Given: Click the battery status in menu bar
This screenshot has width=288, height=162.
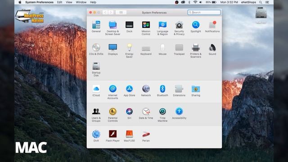Looking at the screenshot, I should pos(211,2).
